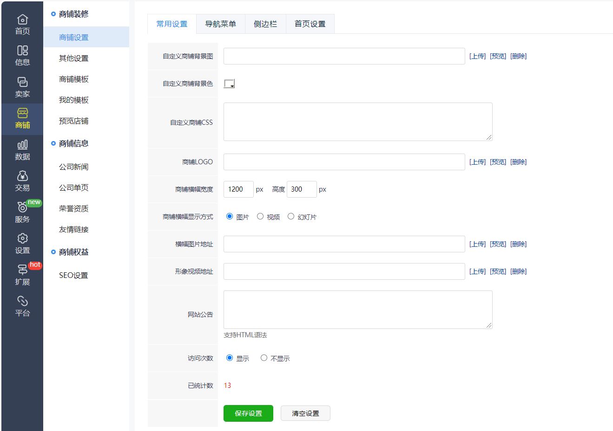Open the 交易 transaction money-bag icon
The height and width of the screenshot is (431, 613).
22,176
